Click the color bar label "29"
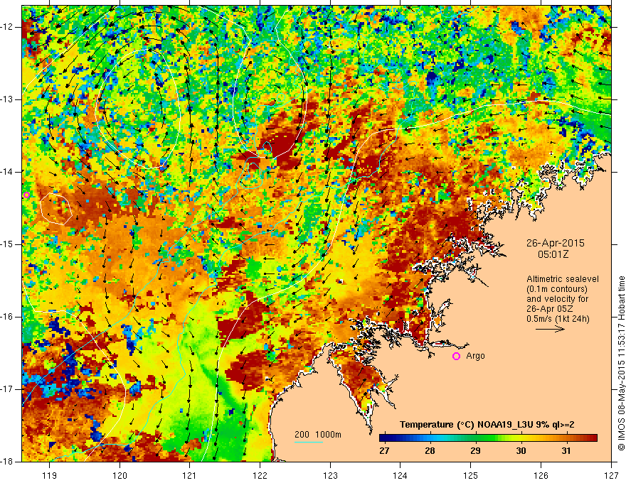626x483 pixels. pyautogui.click(x=475, y=451)
